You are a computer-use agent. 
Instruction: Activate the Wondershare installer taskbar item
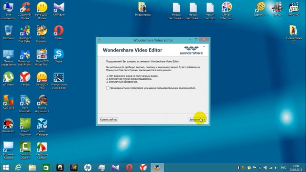157,168
